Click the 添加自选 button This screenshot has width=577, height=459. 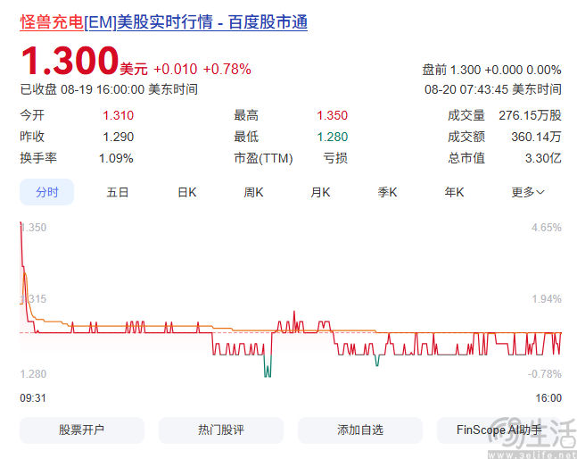tap(360, 430)
